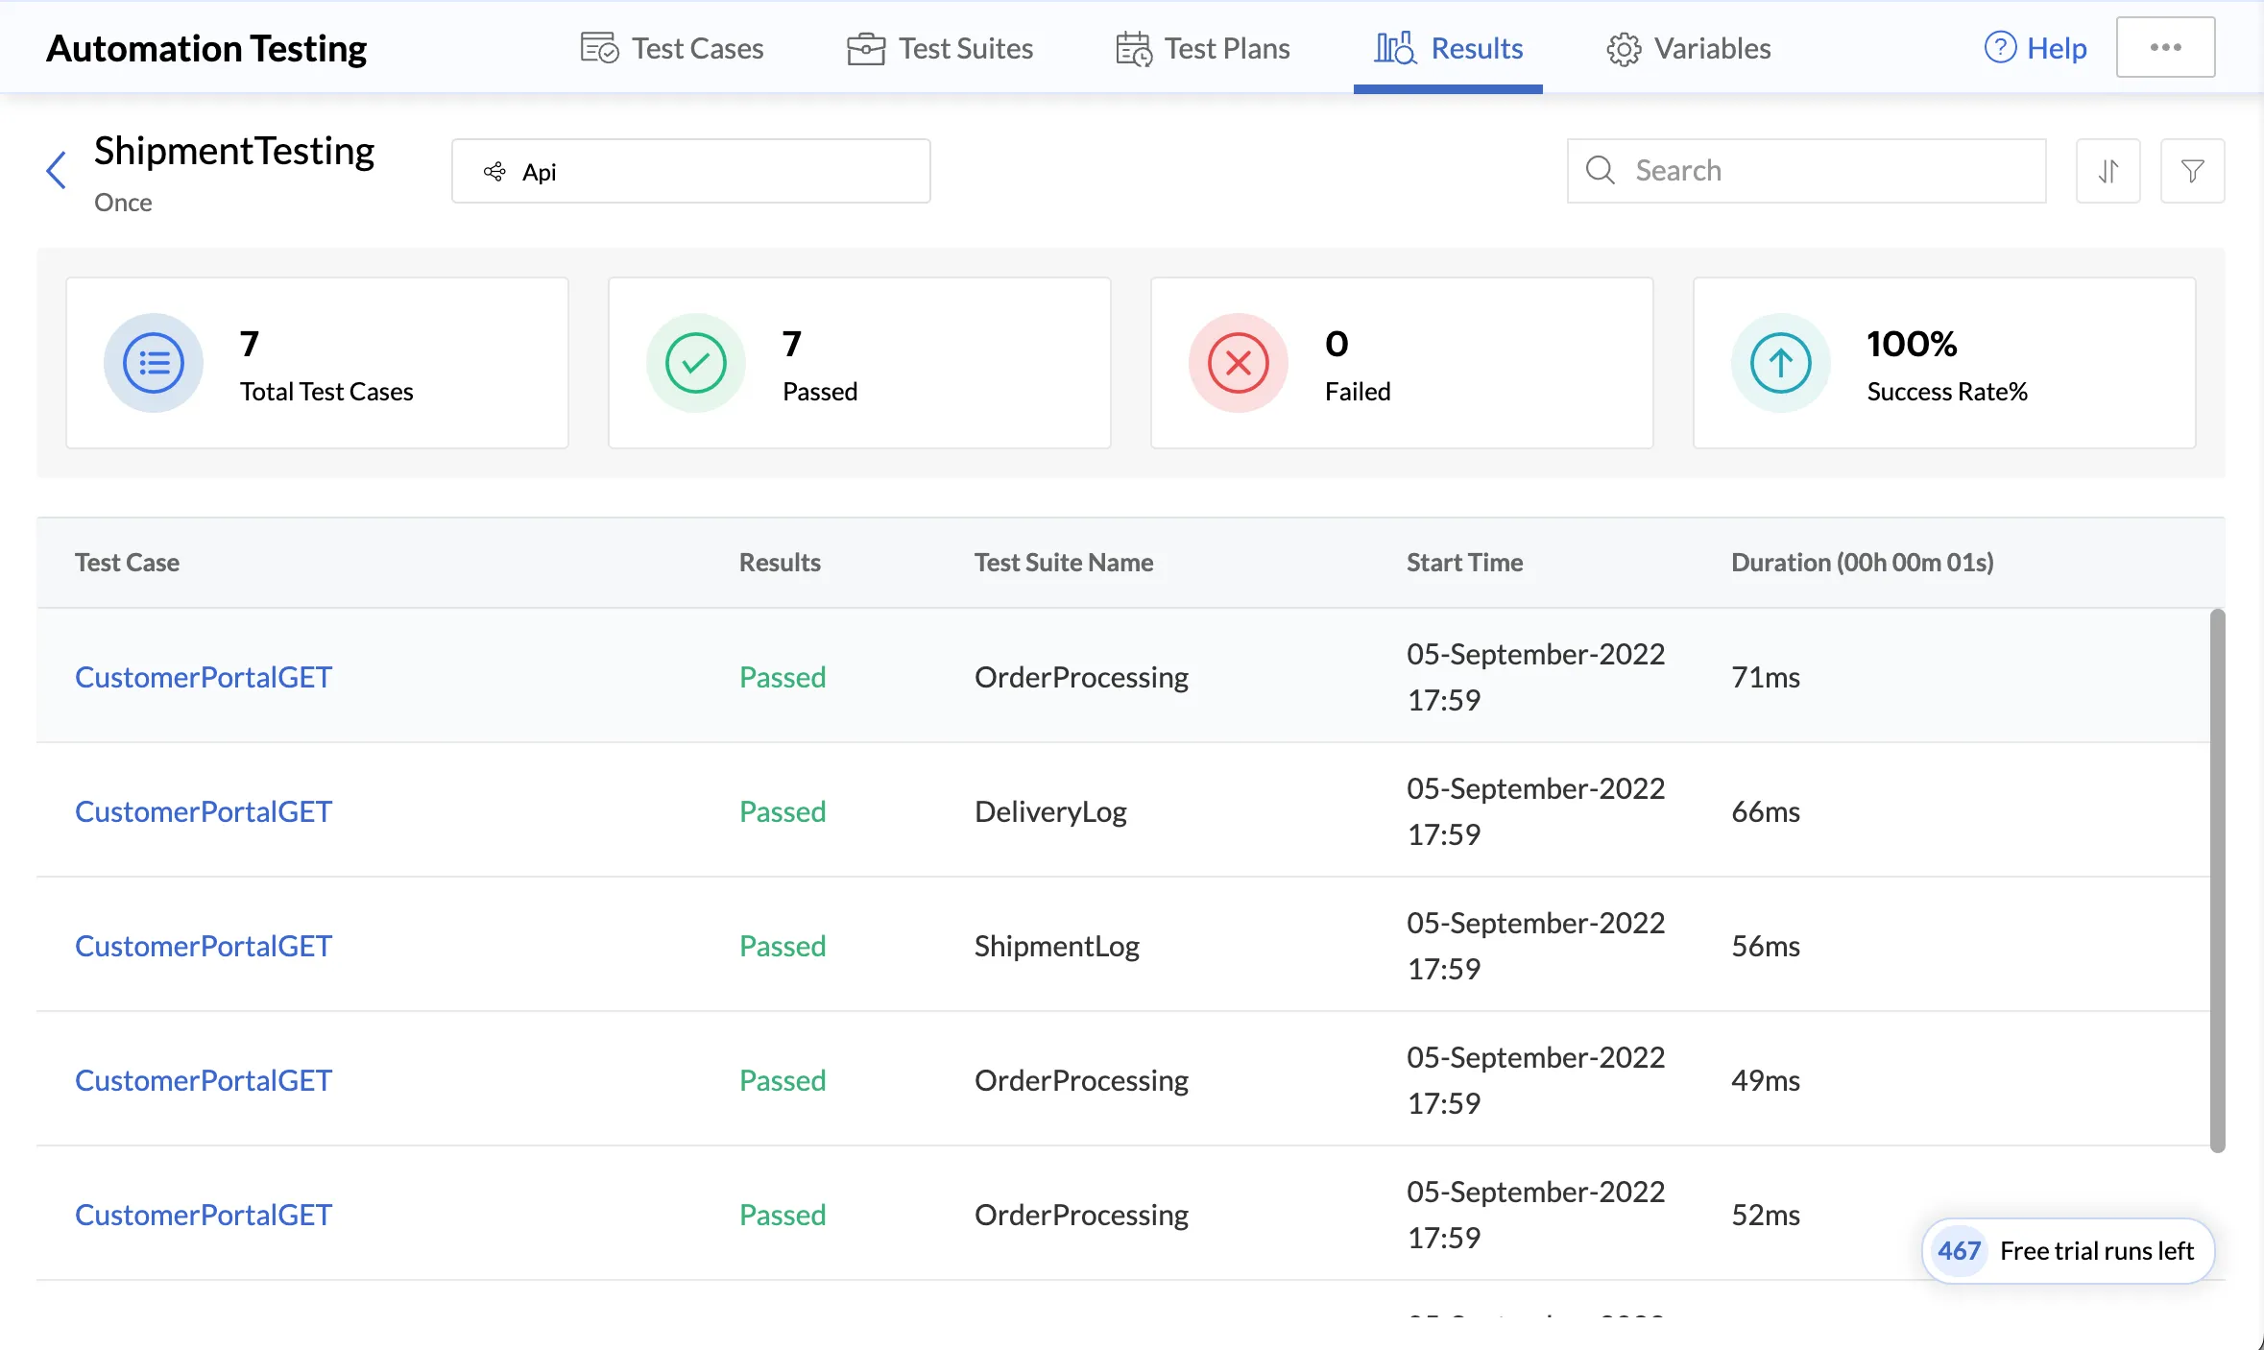Click Passed status in the 71ms row
2264x1350 pixels.
[783, 677]
